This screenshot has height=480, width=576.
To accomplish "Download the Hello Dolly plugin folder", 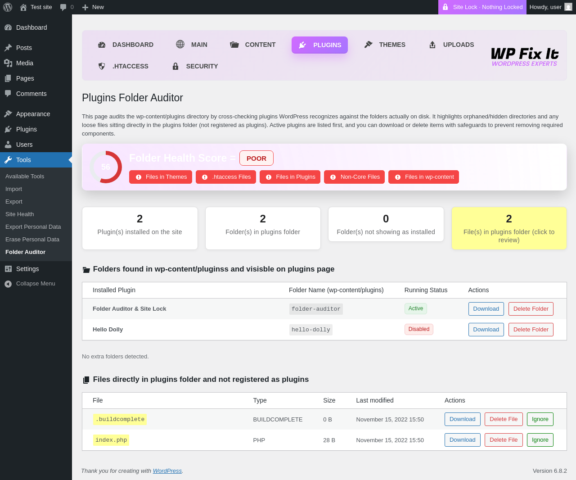I will (x=486, y=330).
